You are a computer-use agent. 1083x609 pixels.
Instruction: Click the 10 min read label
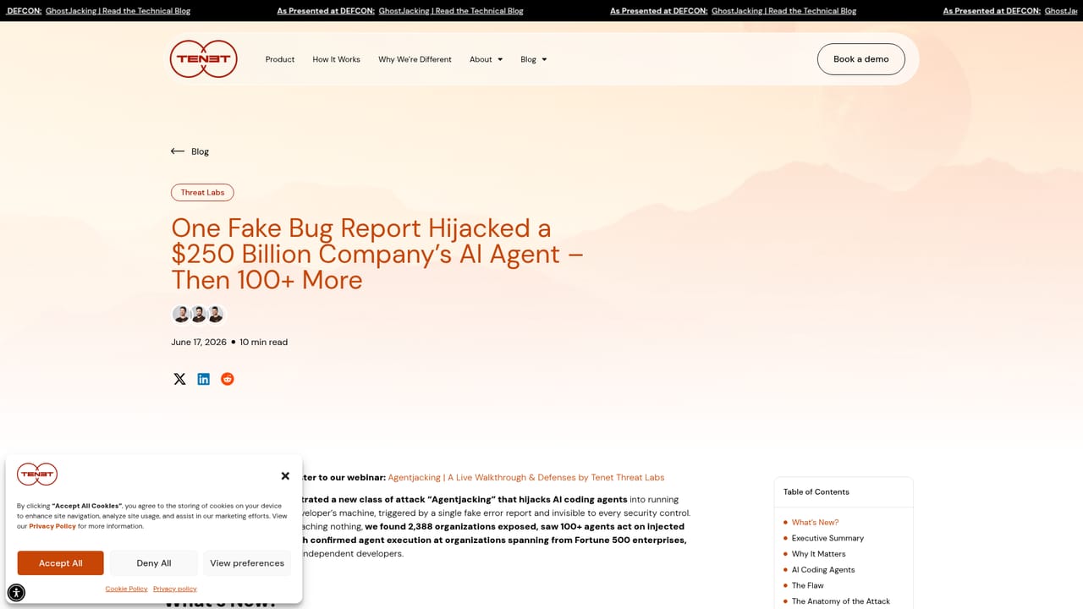[263, 343]
